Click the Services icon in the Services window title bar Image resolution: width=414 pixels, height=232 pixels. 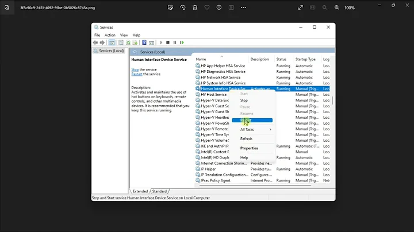coord(97,27)
